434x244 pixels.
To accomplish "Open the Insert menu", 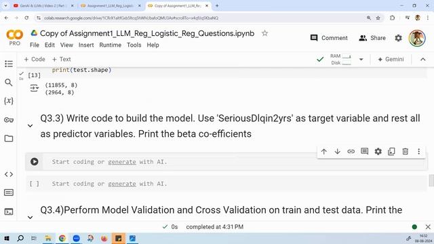I will 86,45.
